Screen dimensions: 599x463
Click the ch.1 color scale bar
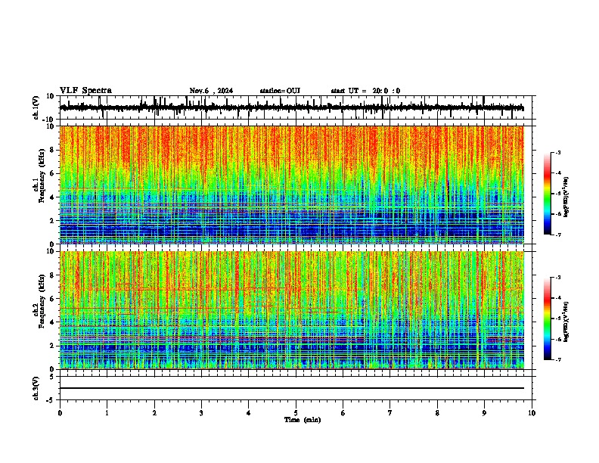pyautogui.click(x=547, y=194)
